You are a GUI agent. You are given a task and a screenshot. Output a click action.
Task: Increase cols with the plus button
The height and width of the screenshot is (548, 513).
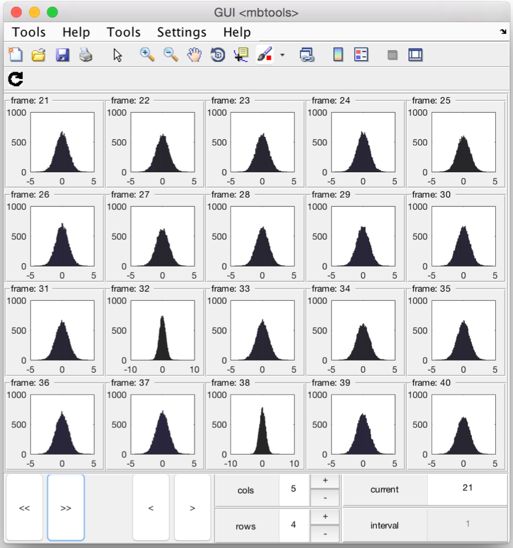[325, 481]
